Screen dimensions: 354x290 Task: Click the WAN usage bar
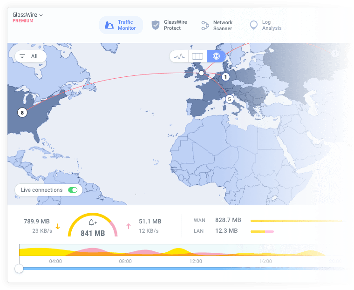pyautogui.click(x=296, y=221)
